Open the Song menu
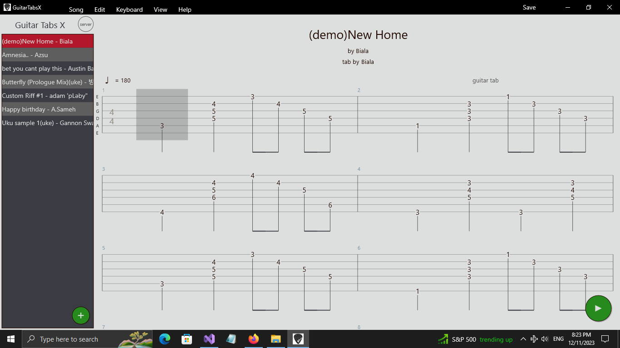Image resolution: width=620 pixels, height=348 pixels. click(76, 9)
